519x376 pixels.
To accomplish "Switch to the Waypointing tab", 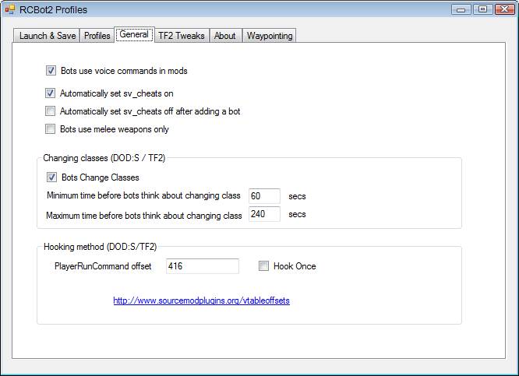I will coord(269,36).
